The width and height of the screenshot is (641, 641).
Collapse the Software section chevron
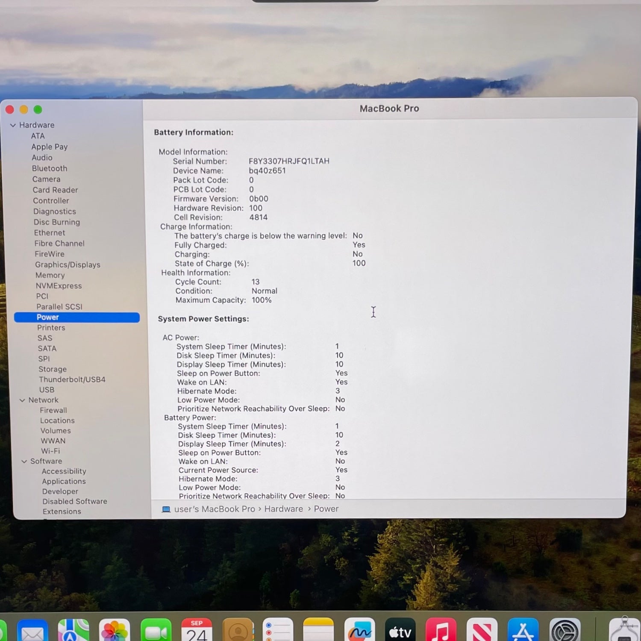[x=24, y=462]
